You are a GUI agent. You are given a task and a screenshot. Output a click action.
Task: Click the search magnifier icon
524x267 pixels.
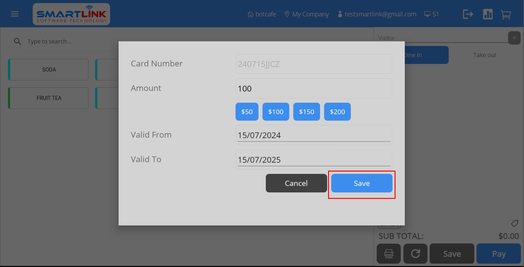tap(17, 41)
